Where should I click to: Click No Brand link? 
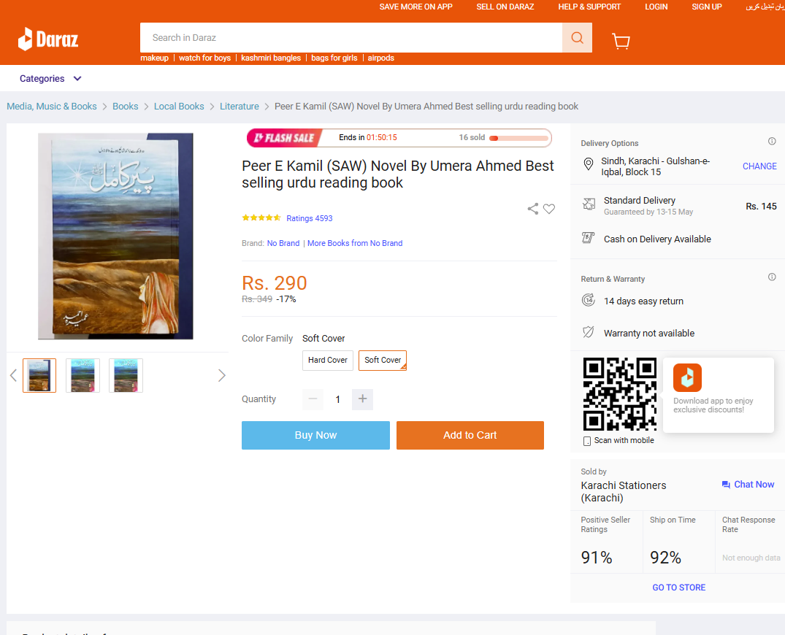[283, 243]
